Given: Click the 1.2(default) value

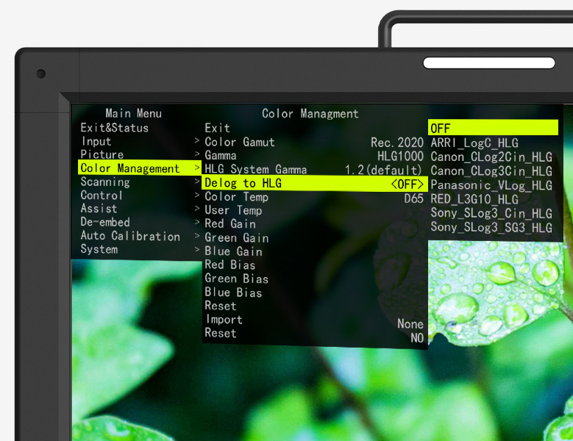Looking at the screenshot, I should point(384,170).
